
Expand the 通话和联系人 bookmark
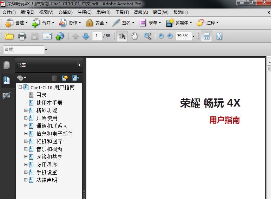tap(26, 126)
